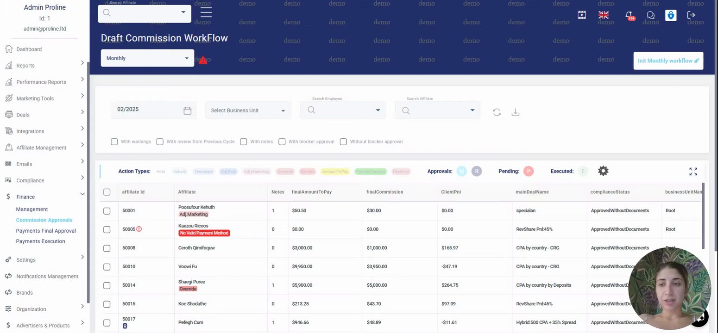Viewport: 718px width, 333px height.
Task: Open the calendar icon for 02/2025
Action: [187, 111]
